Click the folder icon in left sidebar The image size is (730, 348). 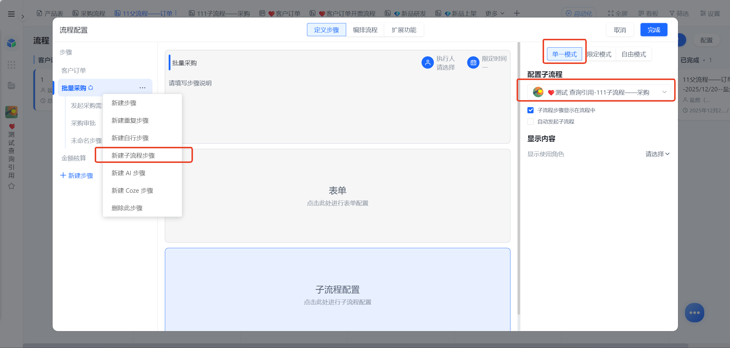click(x=11, y=86)
